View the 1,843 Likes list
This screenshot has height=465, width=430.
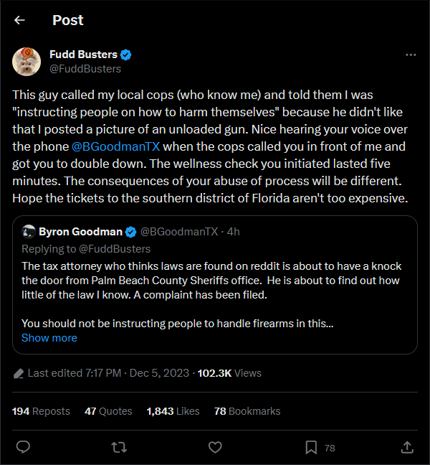coord(173,411)
